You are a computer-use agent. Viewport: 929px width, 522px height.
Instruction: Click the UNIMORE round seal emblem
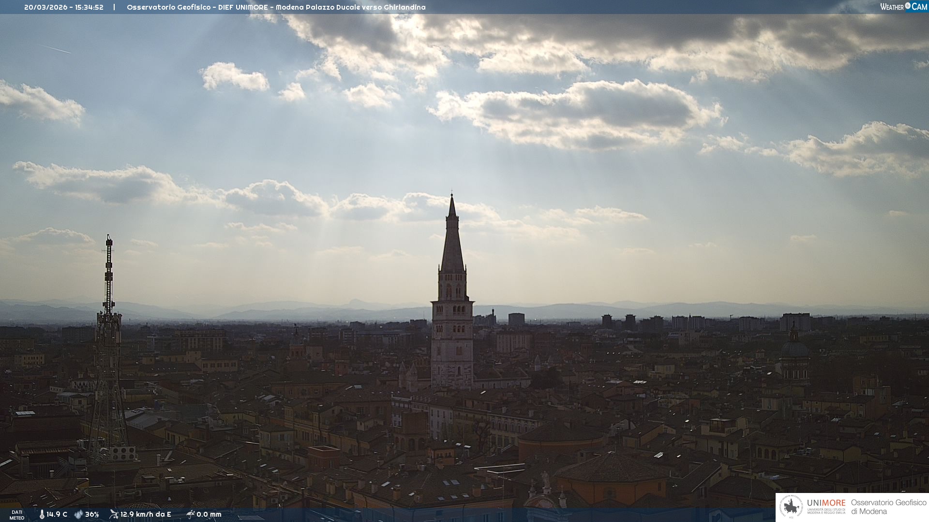pos(791,507)
